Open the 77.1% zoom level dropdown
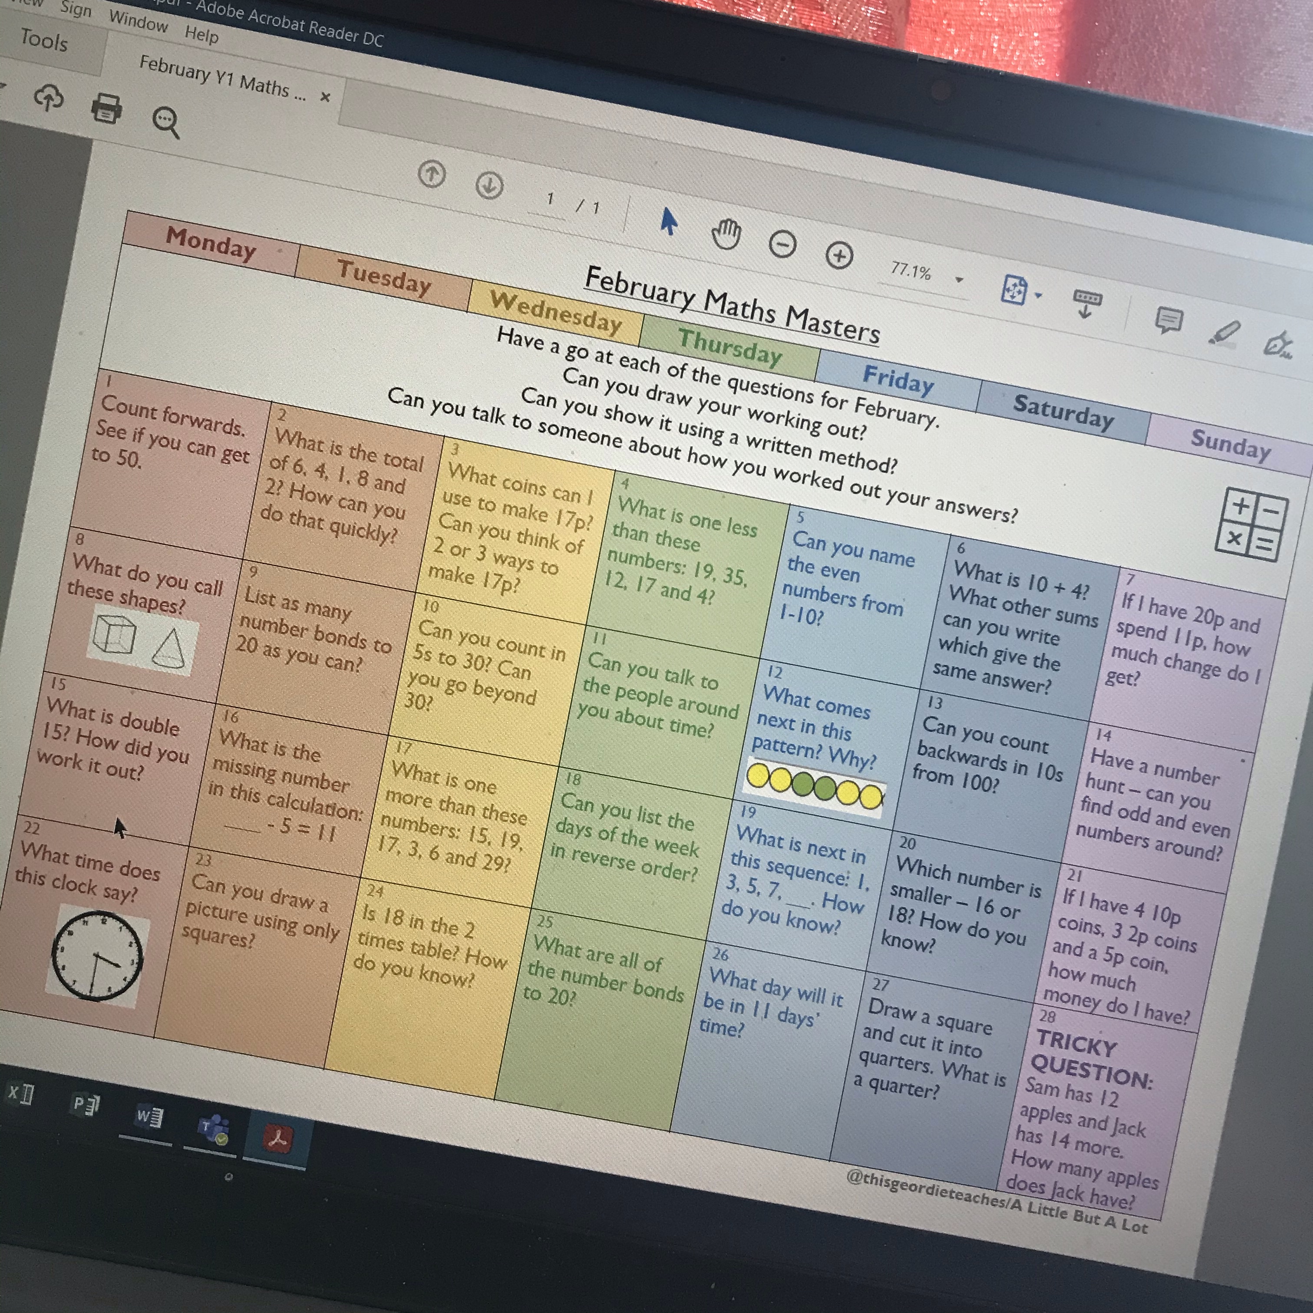This screenshot has width=1313, height=1313. pyautogui.click(x=959, y=280)
